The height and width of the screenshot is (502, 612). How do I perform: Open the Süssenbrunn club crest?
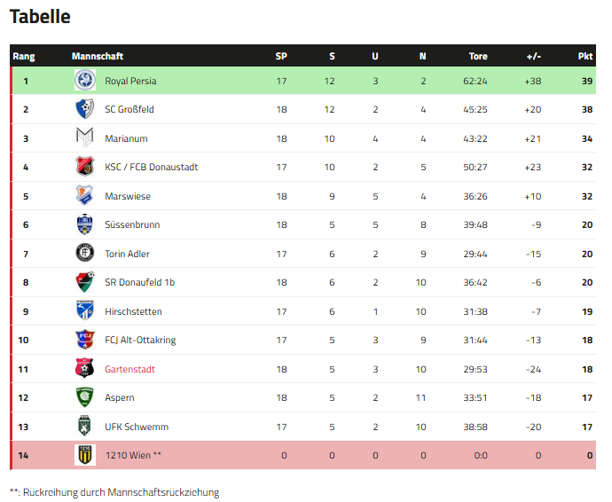(84, 224)
